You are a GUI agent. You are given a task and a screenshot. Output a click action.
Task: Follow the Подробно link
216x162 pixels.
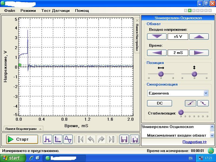[x=194, y=142]
